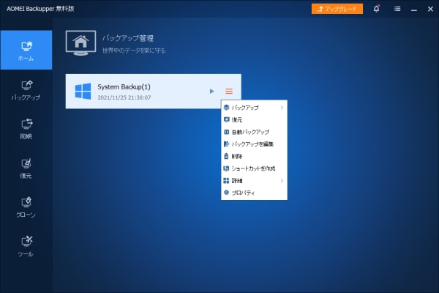This screenshot has width=439, height=293.
Task: Choose 削除 in the context menu
Action: (254, 156)
